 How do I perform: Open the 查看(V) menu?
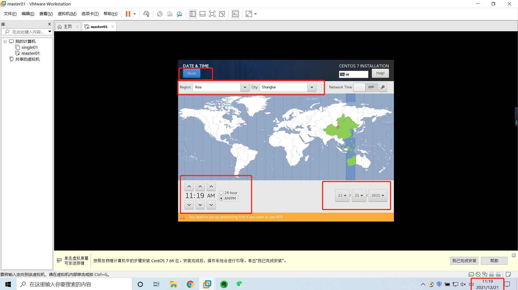46,14
